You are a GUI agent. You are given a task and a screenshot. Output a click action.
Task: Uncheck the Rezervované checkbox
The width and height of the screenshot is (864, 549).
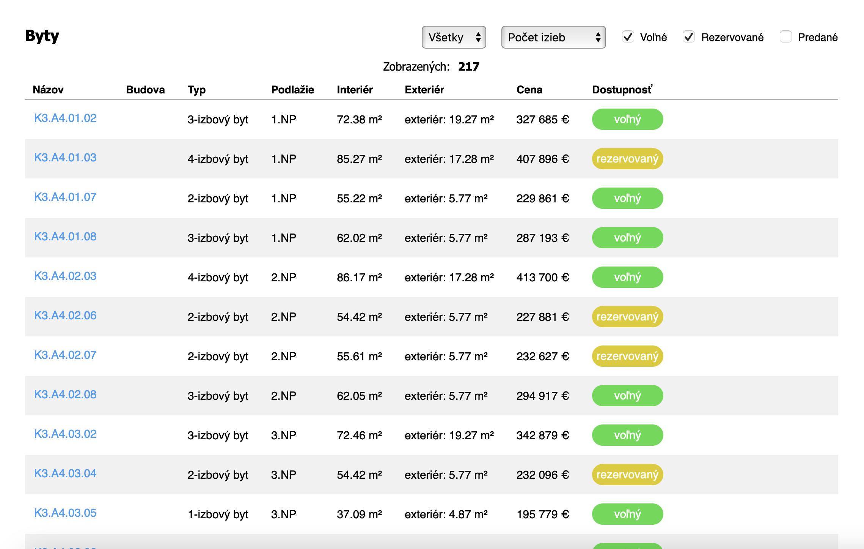click(x=688, y=37)
